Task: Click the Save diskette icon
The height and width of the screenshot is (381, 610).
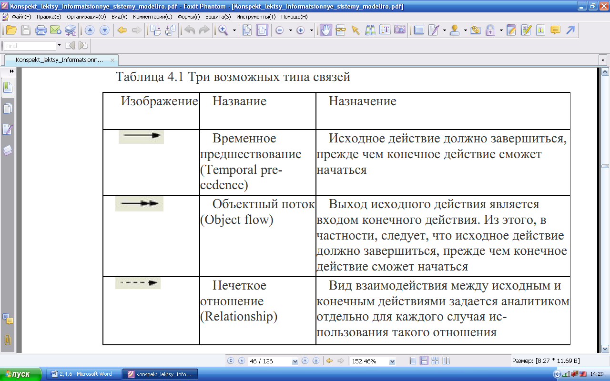Action: (26, 30)
